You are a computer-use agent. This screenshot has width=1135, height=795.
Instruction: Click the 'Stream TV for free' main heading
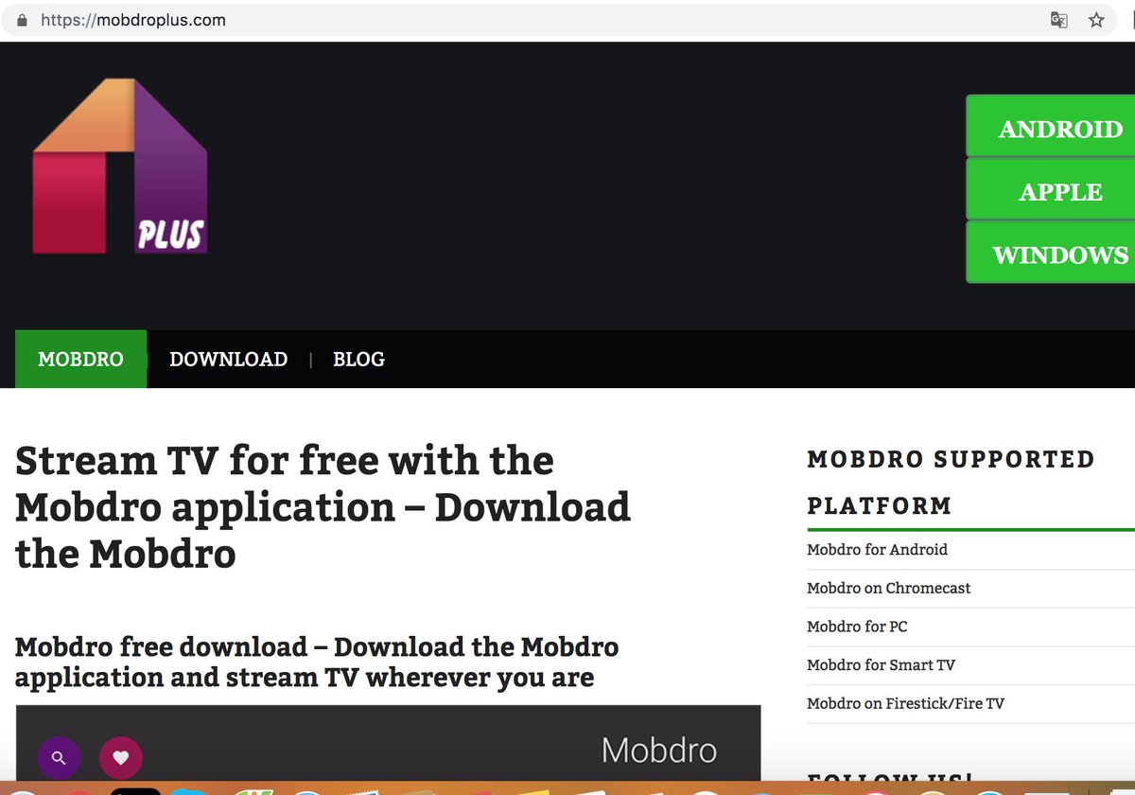(323, 507)
